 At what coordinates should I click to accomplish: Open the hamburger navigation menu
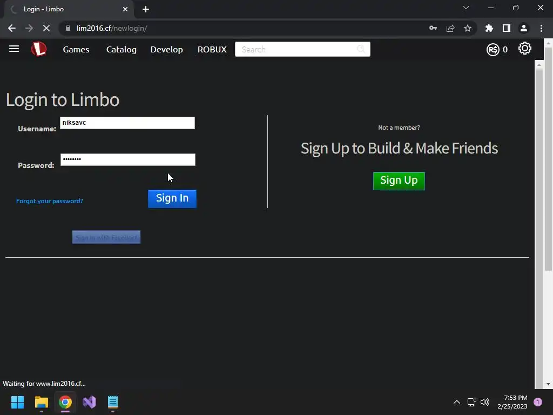[x=14, y=49]
